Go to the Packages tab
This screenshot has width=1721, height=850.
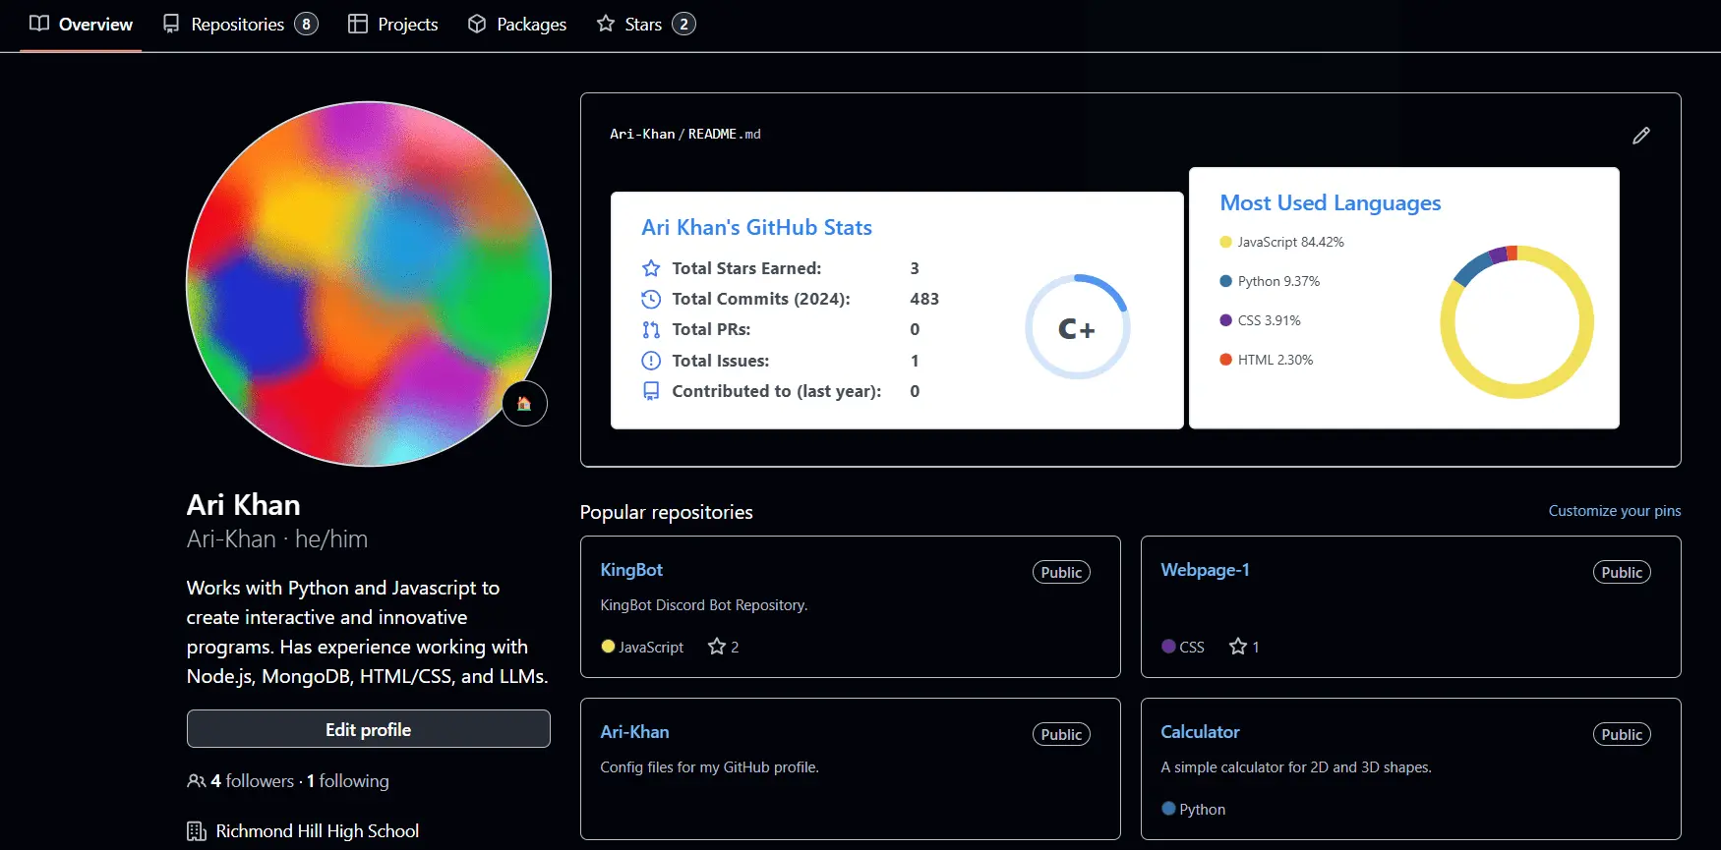click(x=516, y=25)
